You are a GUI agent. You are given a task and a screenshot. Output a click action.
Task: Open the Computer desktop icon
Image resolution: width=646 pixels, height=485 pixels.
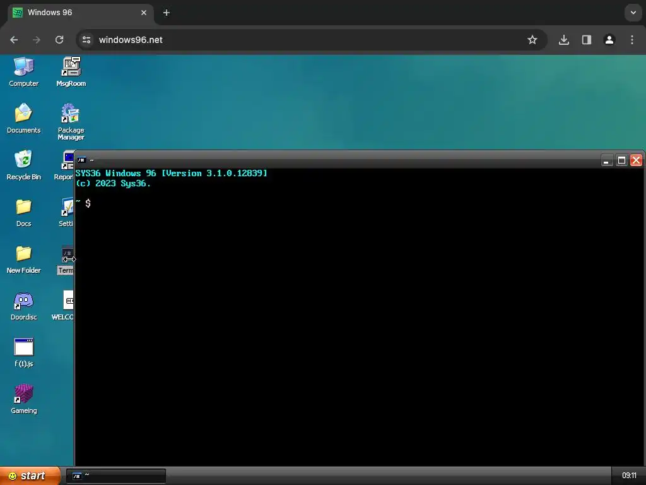tap(23, 72)
